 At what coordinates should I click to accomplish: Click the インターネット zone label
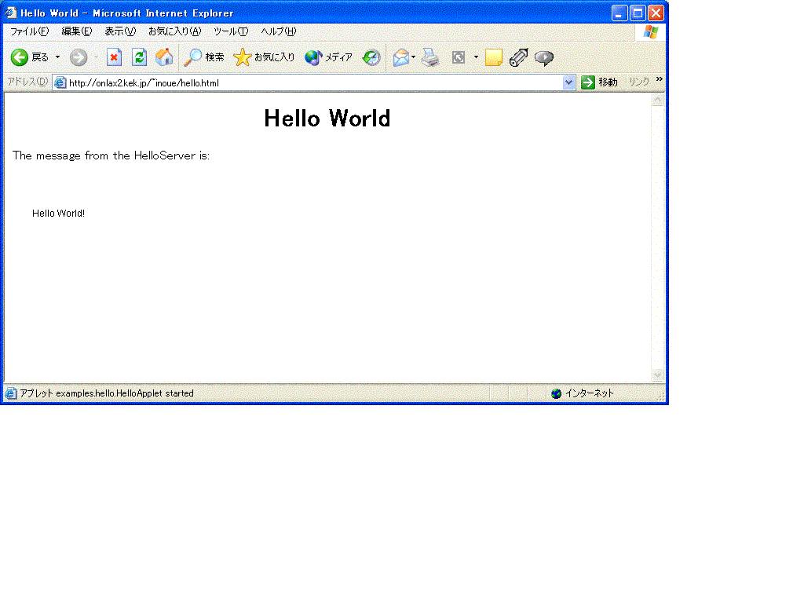589,393
